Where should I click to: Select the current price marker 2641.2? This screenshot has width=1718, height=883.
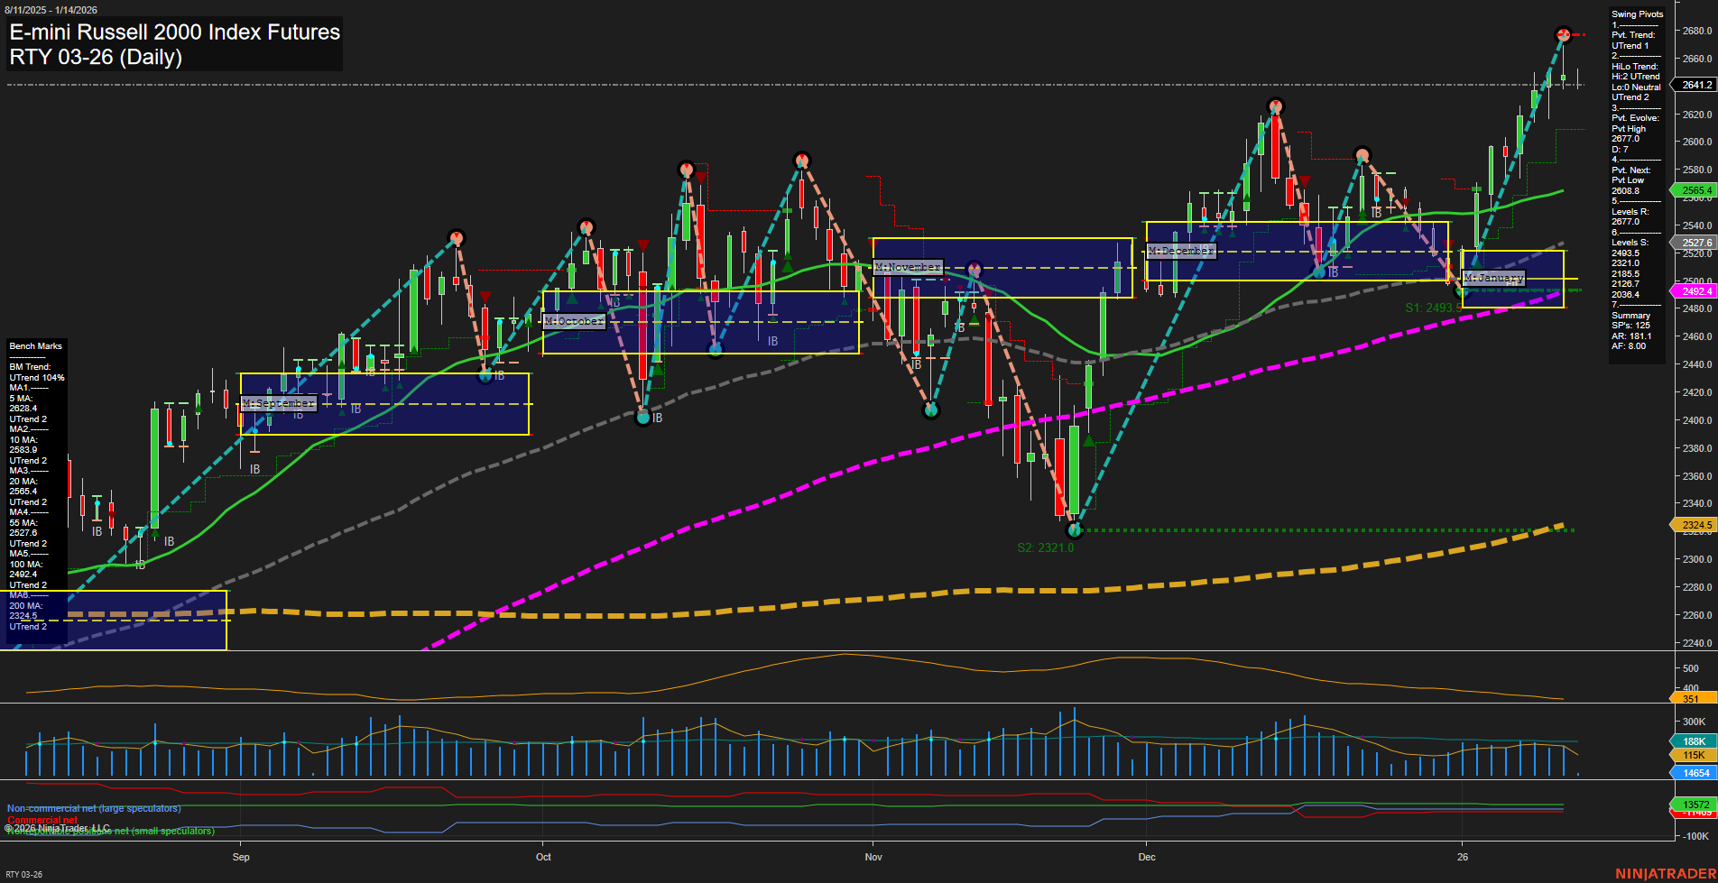point(1695,85)
